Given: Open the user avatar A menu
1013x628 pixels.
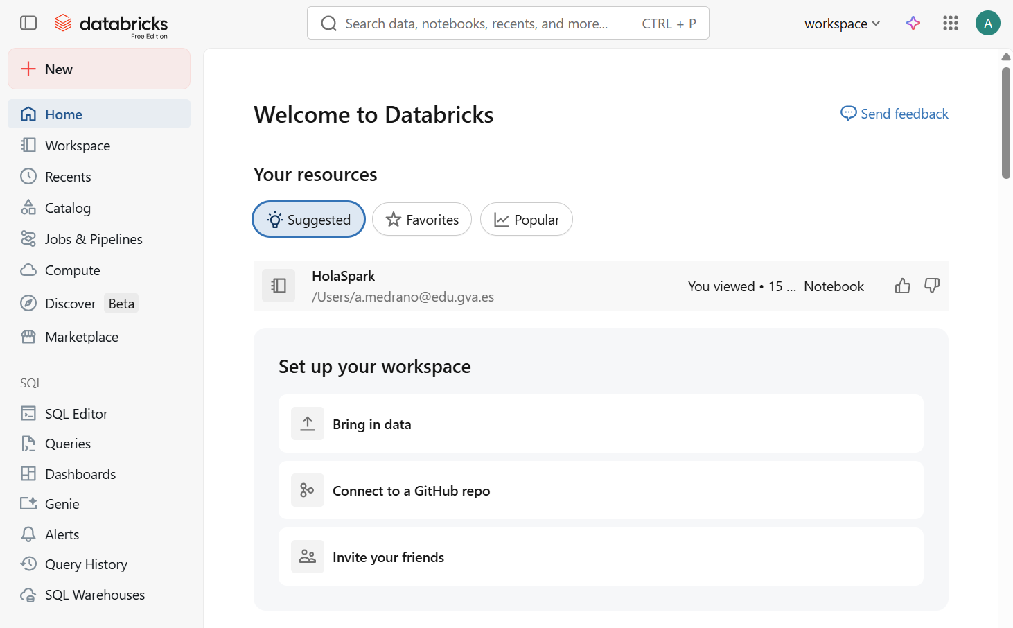Looking at the screenshot, I should 988,23.
